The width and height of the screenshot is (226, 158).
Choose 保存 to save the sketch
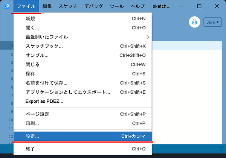tap(83, 74)
